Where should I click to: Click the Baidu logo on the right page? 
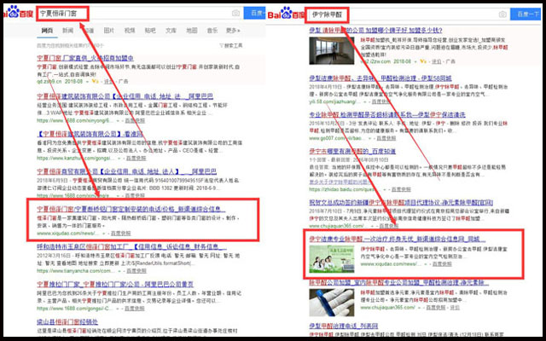pos(286,14)
